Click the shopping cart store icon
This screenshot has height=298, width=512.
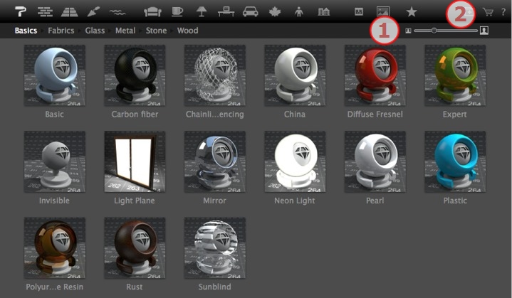[488, 11]
